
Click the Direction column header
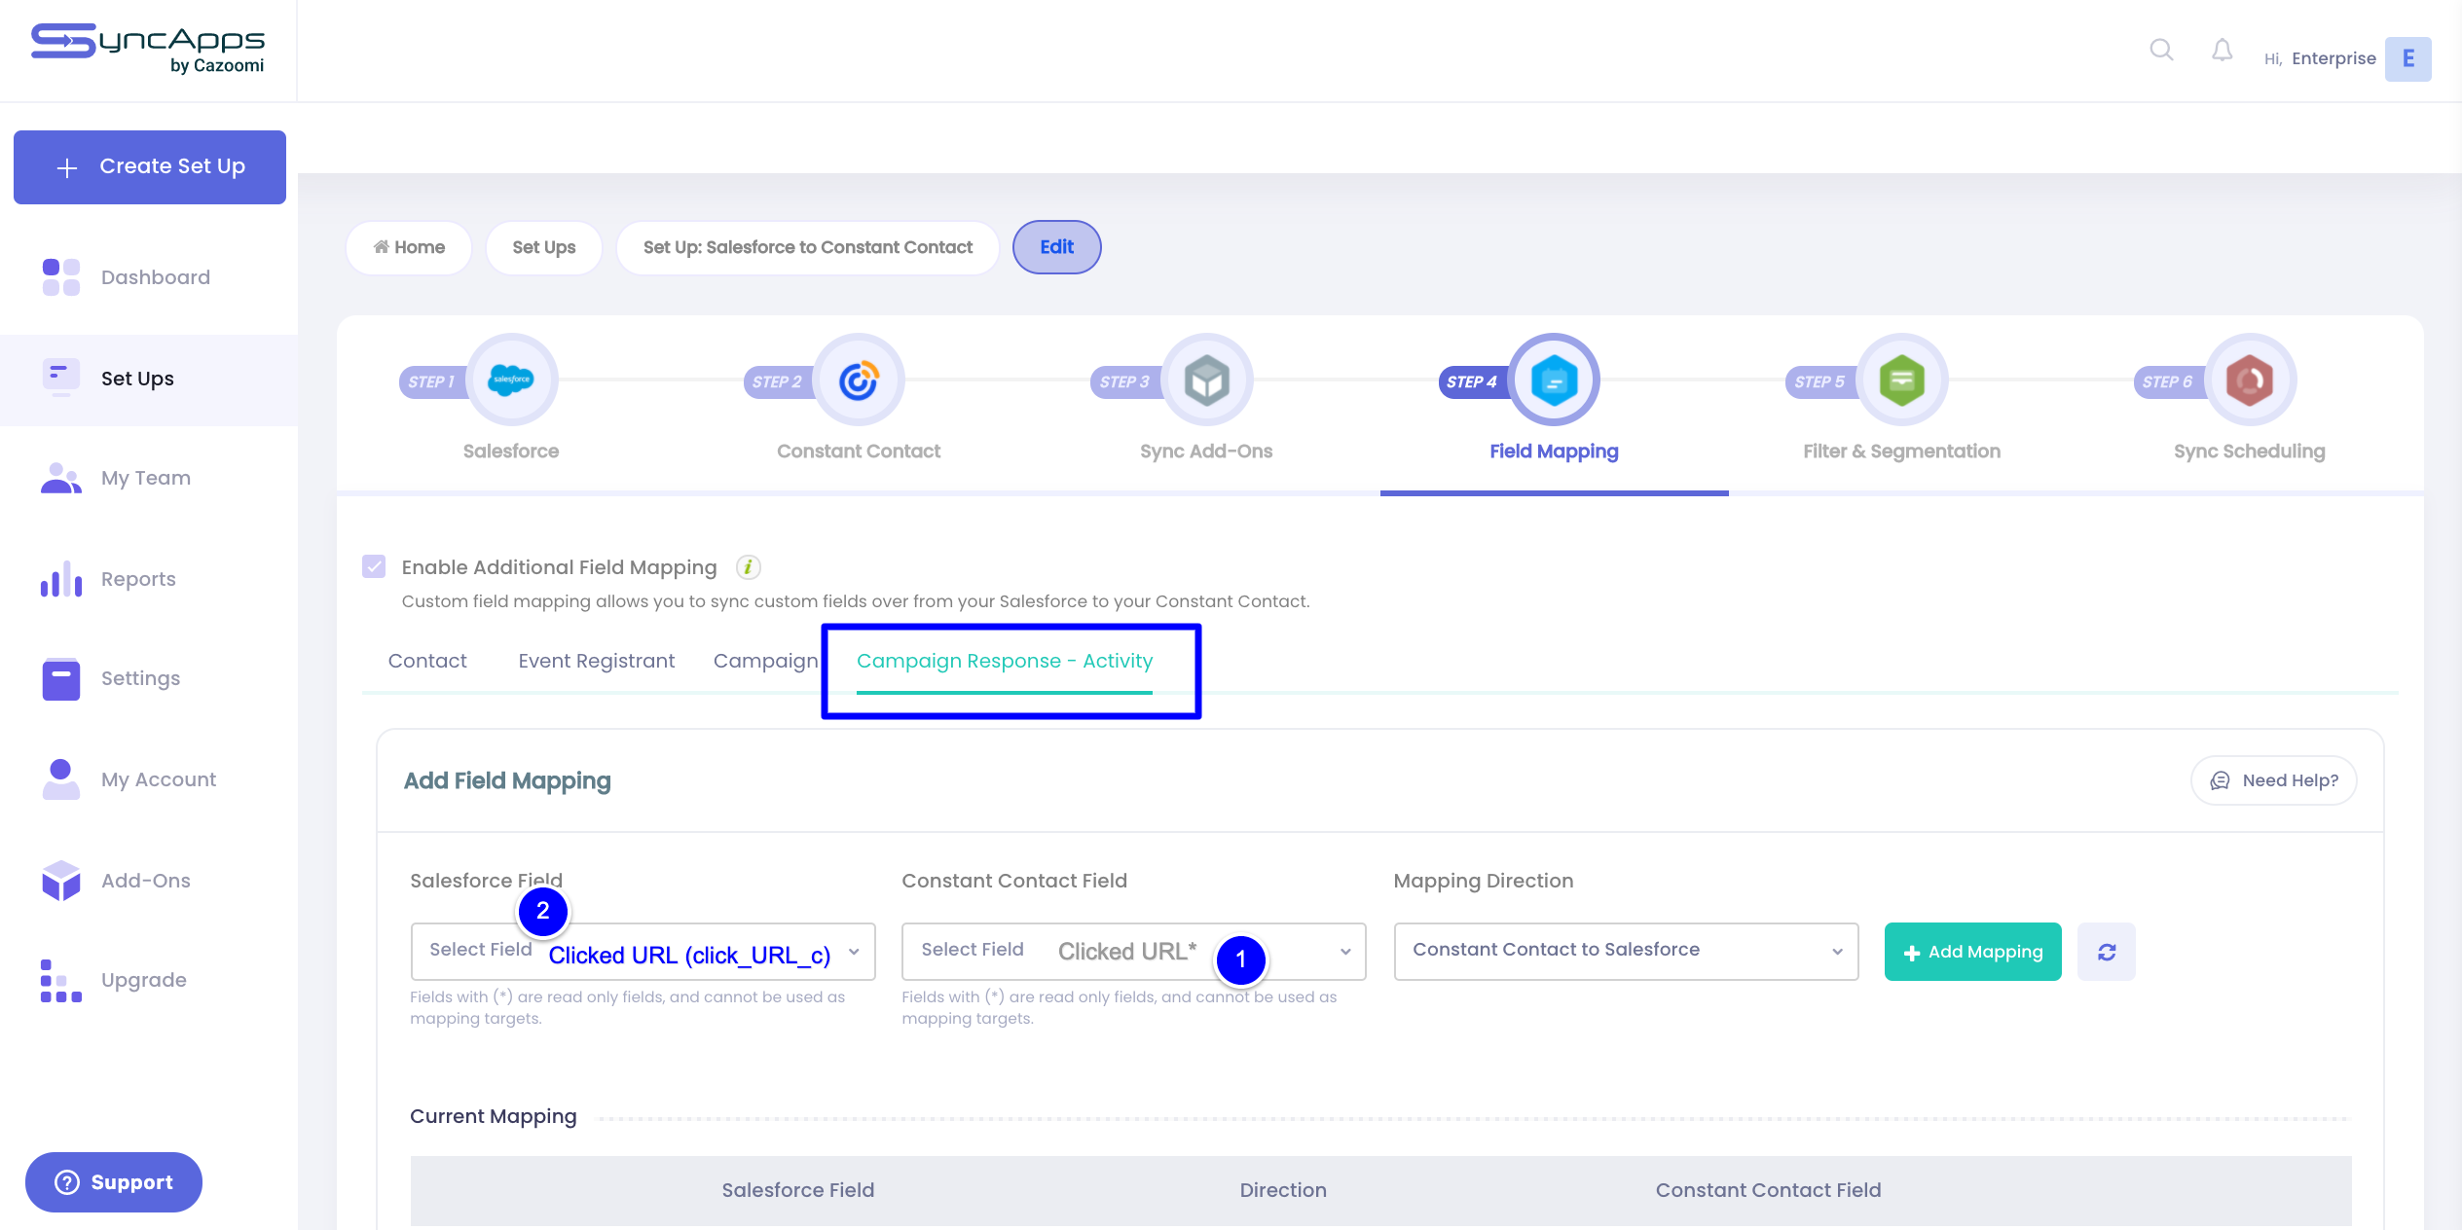[1283, 1190]
